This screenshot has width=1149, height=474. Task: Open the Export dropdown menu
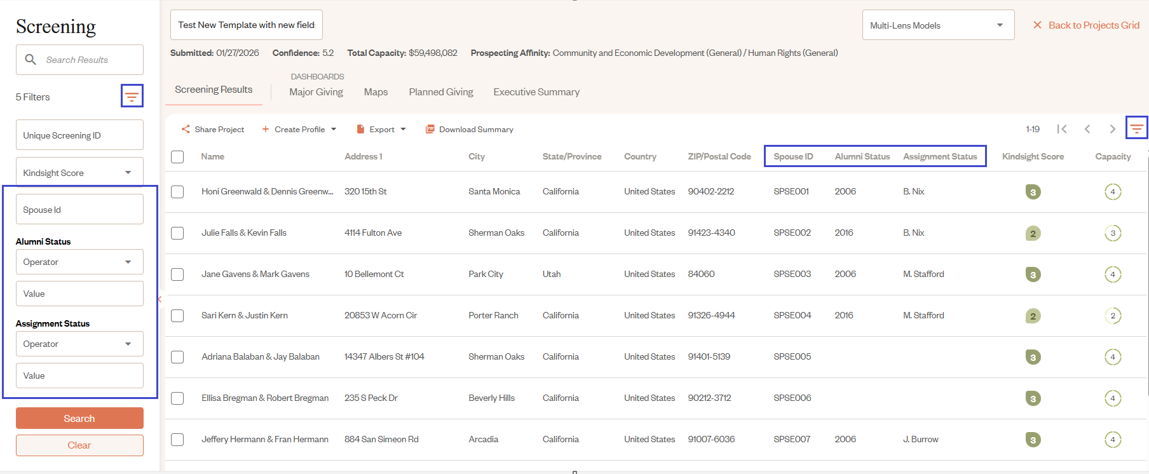(x=381, y=129)
